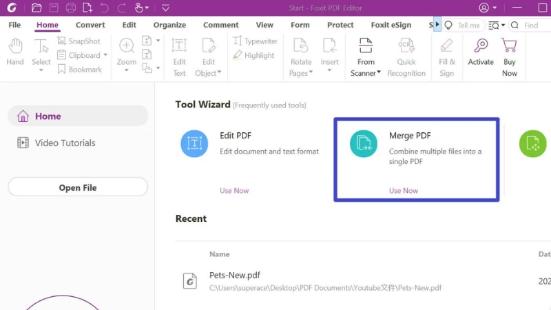Switch to the View tab
Viewport: 551px width, 310px height.
coord(264,25)
